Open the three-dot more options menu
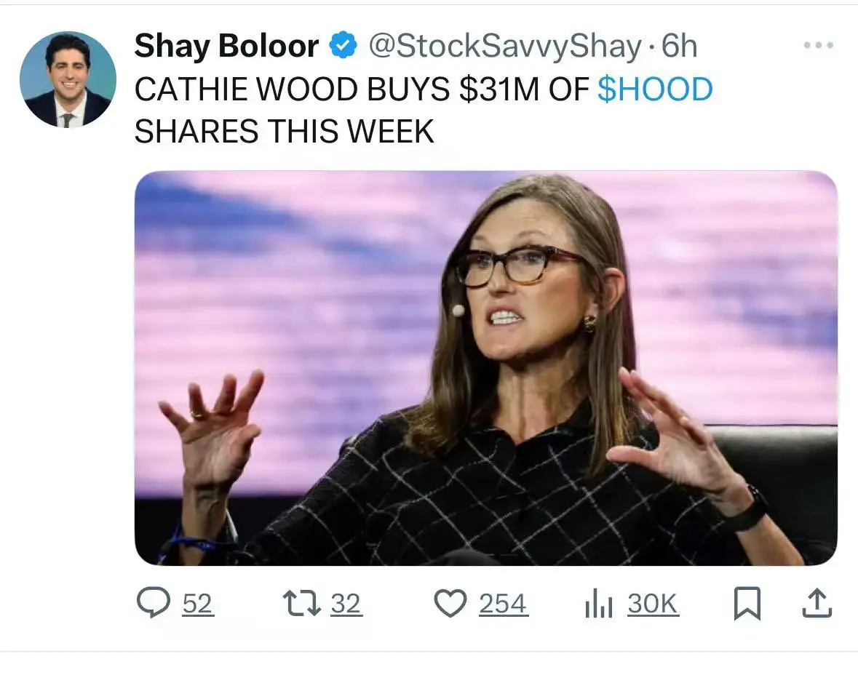The height and width of the screenshot is (675, 858). (x=819, y=45)
